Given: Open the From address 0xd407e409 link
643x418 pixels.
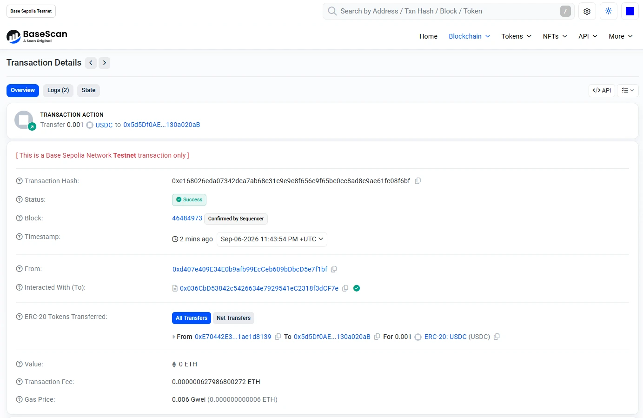Looking at the screenshot, I should coord(250,269).
